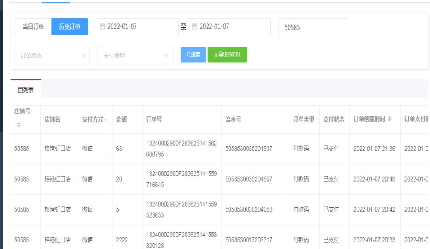Focus the start date 2022-01-07 field
This screenshot has width=430, height=249.
coord(140,27)
